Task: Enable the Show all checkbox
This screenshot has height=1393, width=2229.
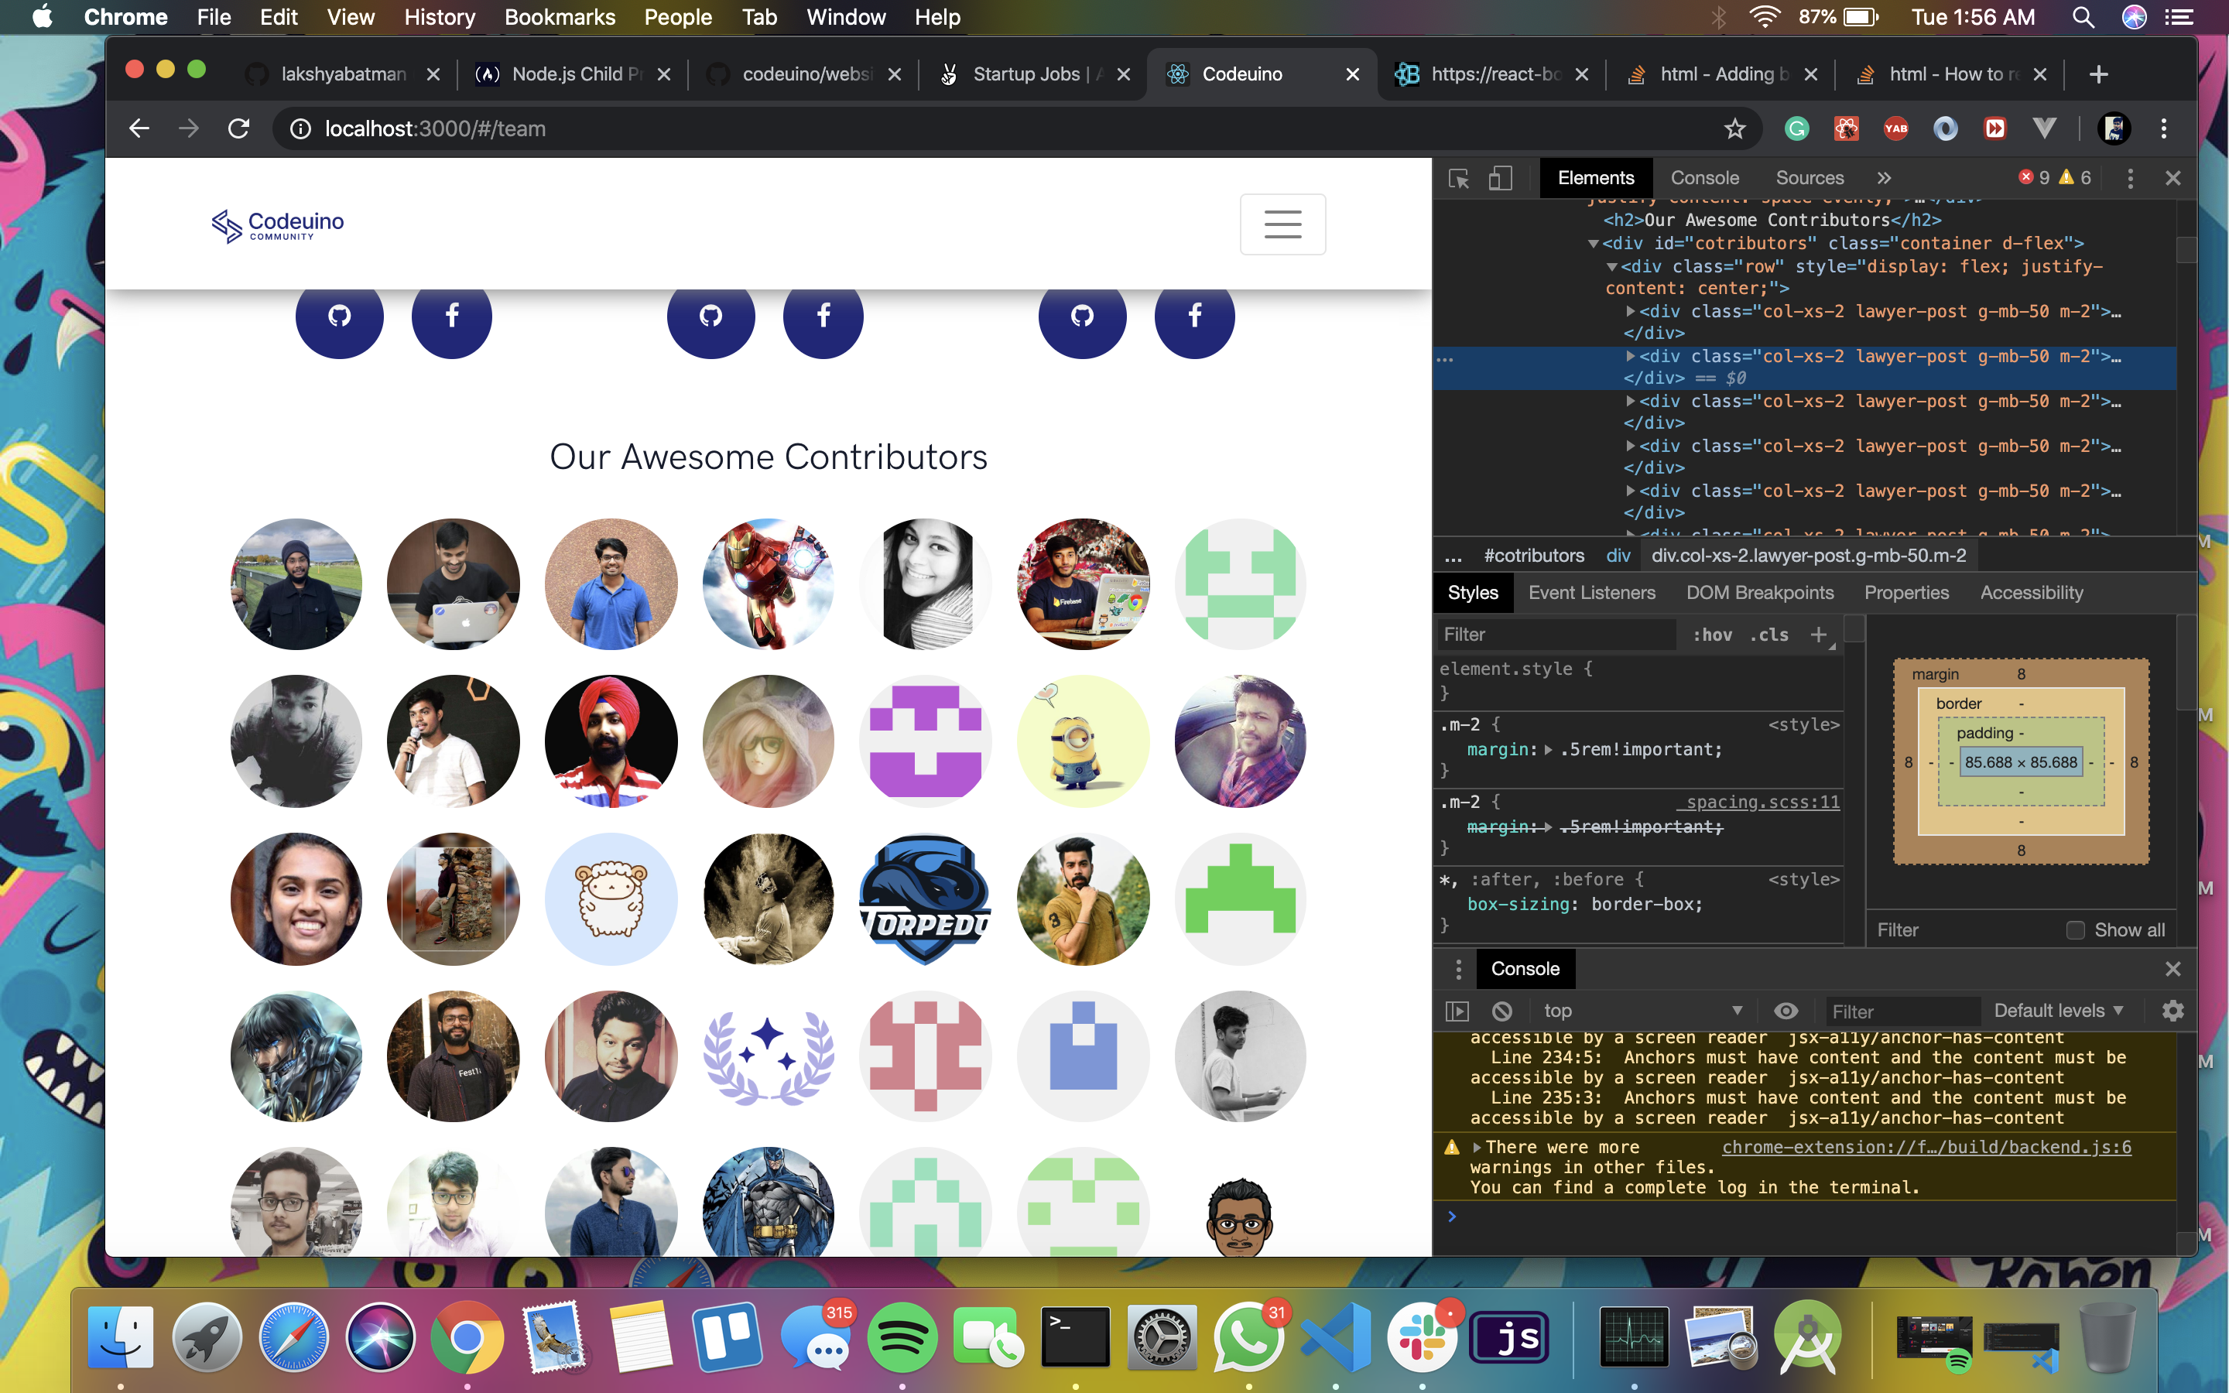Action: 2075,929
